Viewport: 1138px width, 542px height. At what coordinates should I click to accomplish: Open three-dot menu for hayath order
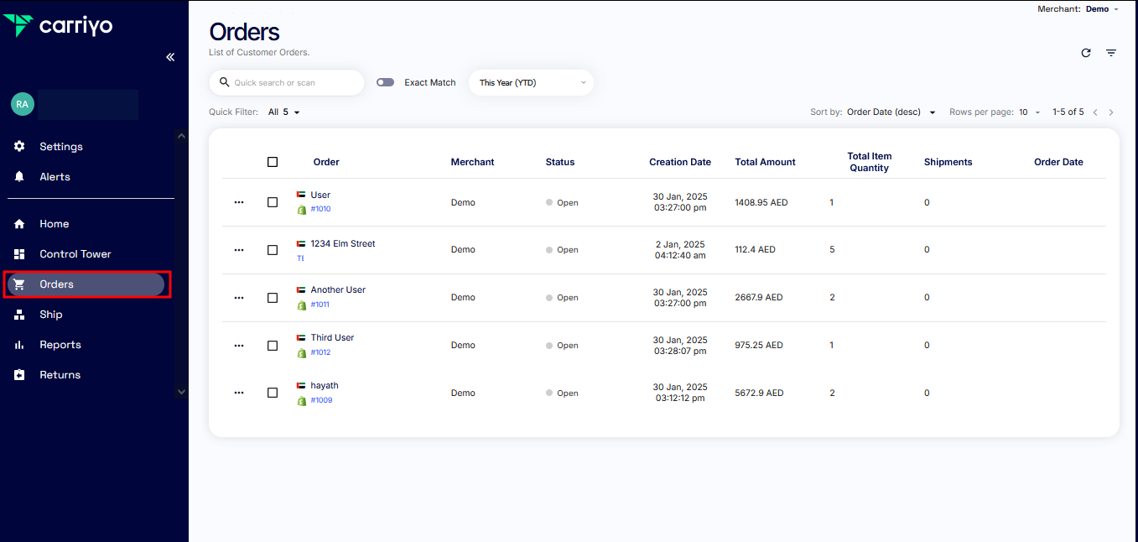(x=239, y=393)
